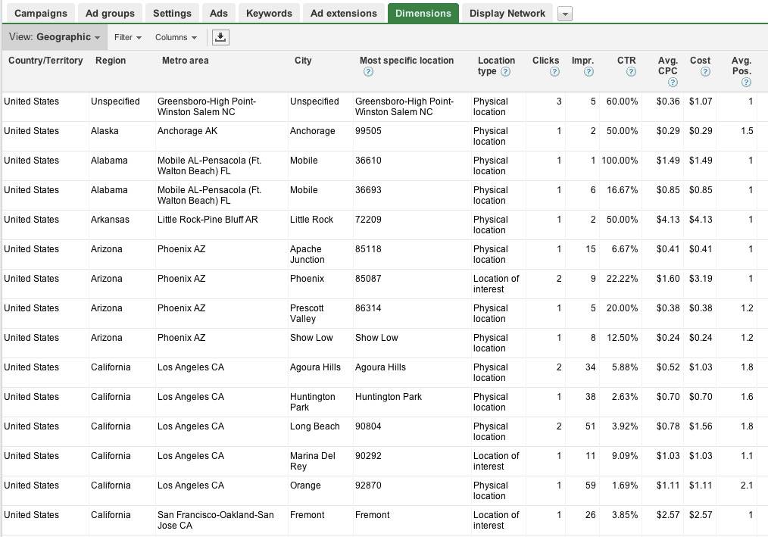
Task: Click the Little Rock-Pine Bluff AR cell
Action: [x=208, y=220]
